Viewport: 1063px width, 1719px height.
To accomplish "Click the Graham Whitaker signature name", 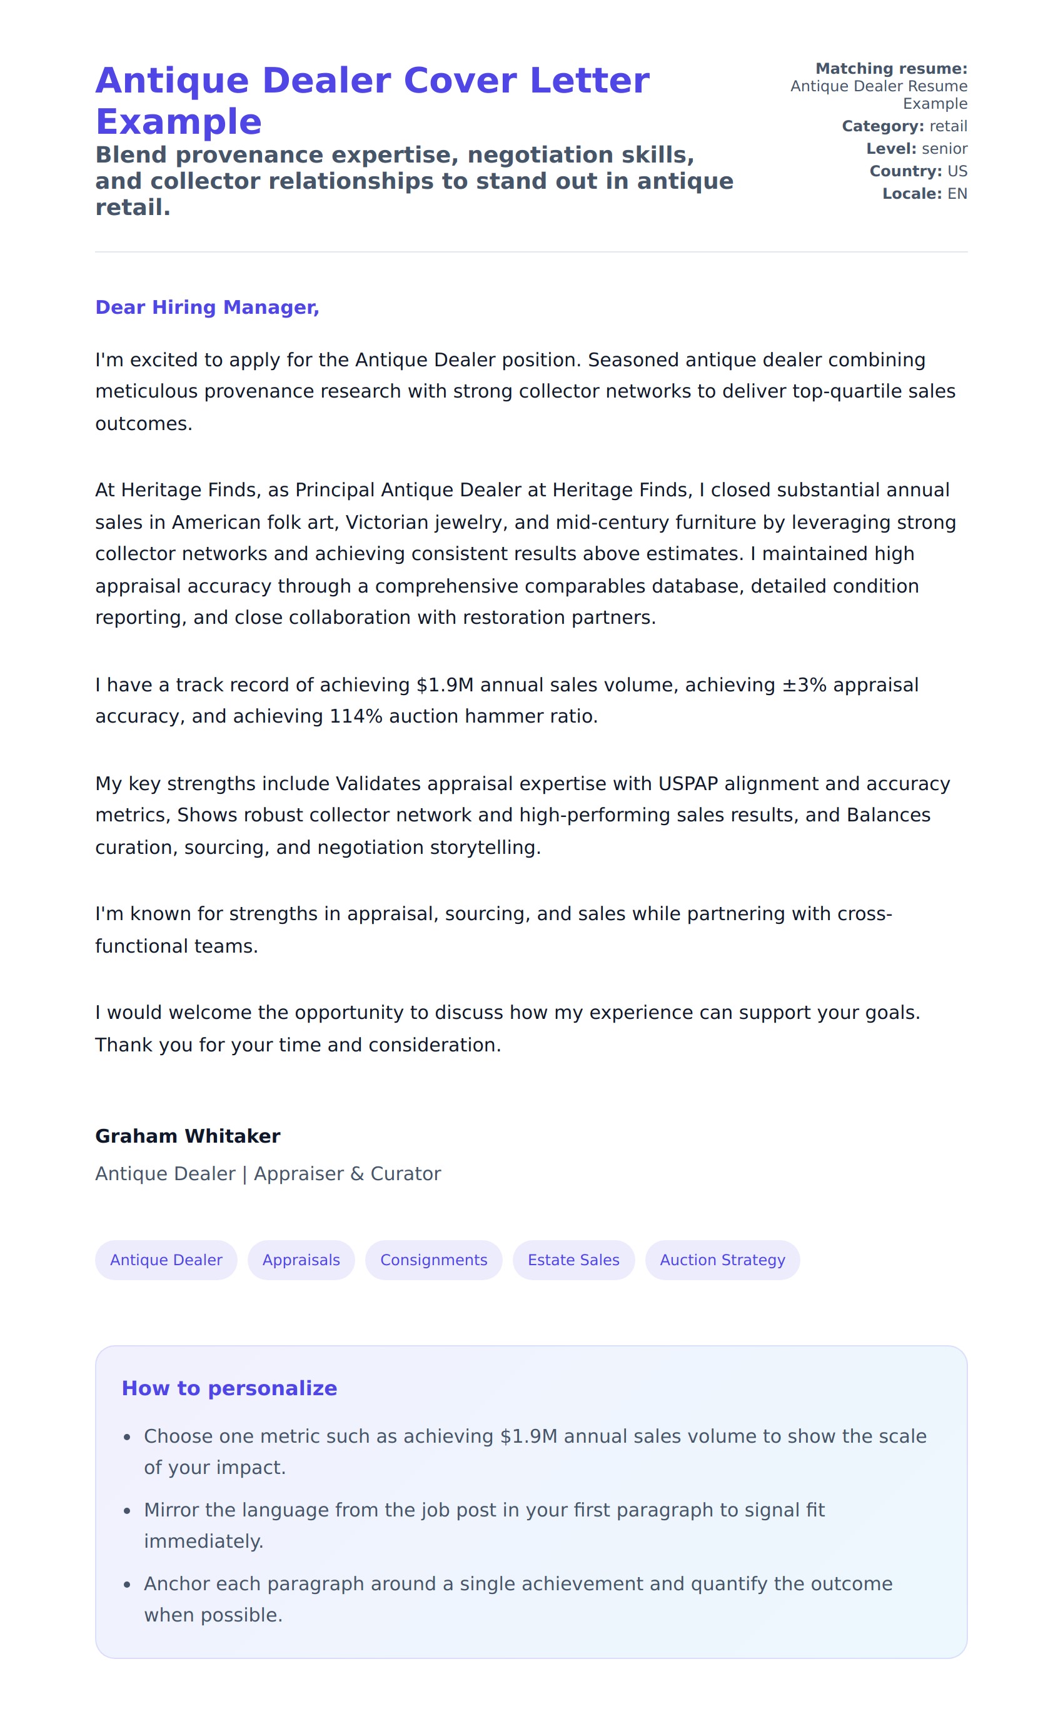I will (187, 1136).
